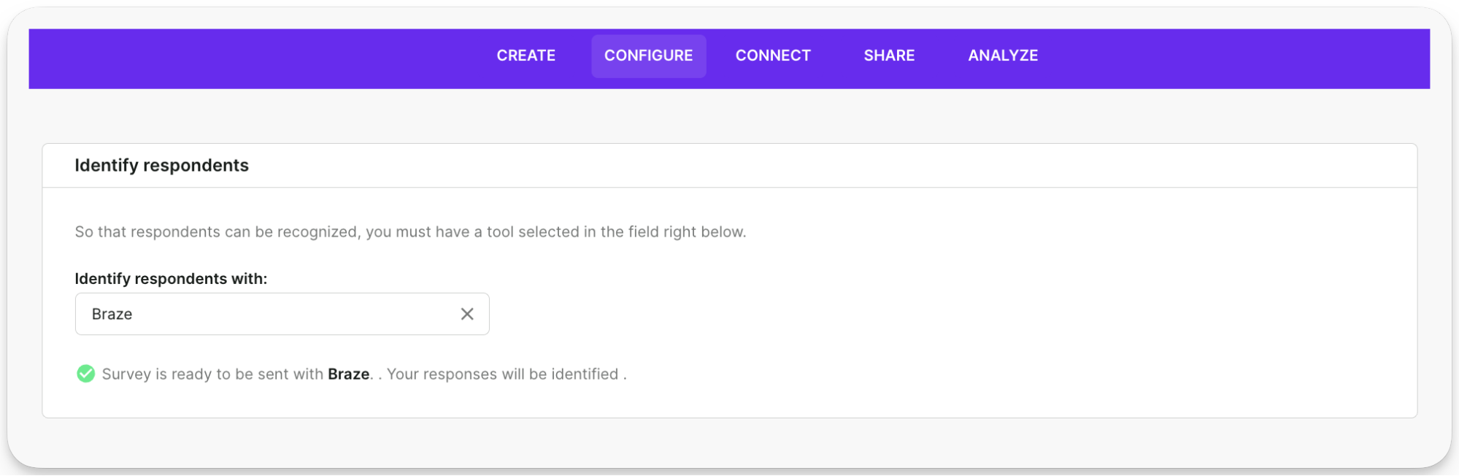
Task: Click the Identify respondents with label
Action: pos(171,278)
